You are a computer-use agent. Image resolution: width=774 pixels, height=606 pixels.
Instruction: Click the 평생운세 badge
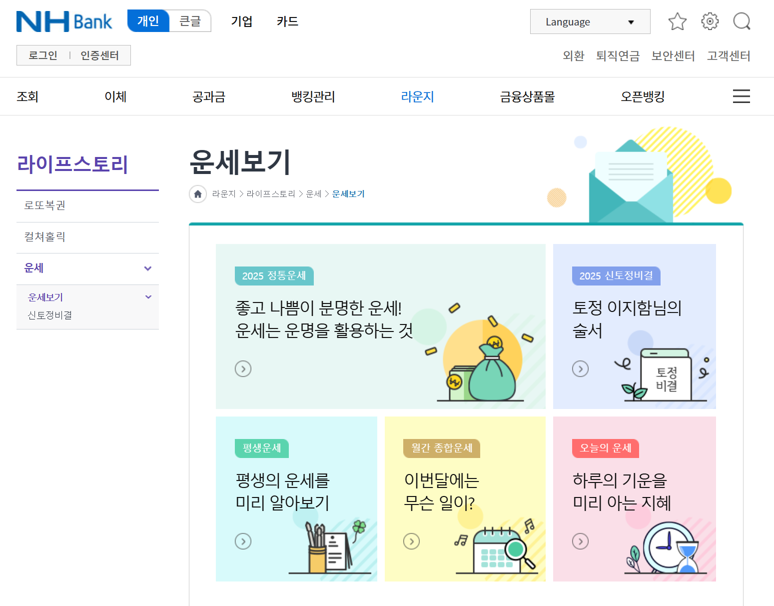pyautogui.click(x=262, y=448)
